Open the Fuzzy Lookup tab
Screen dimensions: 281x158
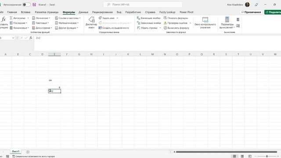167,12
